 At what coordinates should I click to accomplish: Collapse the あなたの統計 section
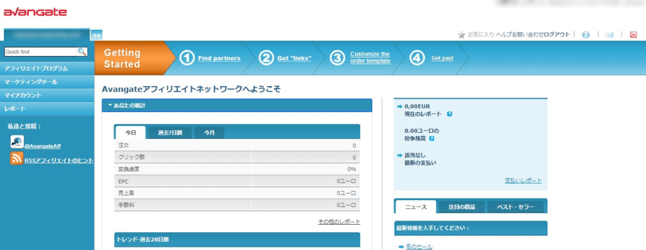pyautogui.click(x=237, y=106)
